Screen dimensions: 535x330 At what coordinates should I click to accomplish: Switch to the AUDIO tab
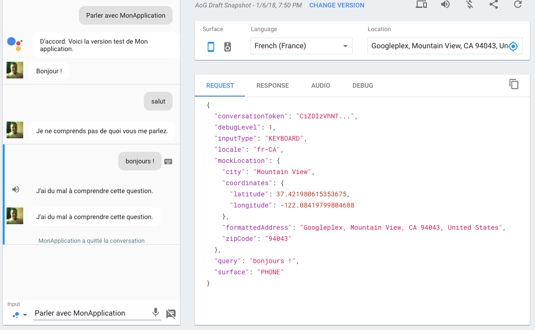[321, 85]
